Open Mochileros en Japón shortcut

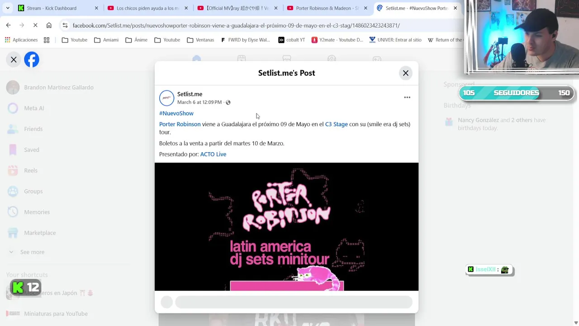(58, 293)
